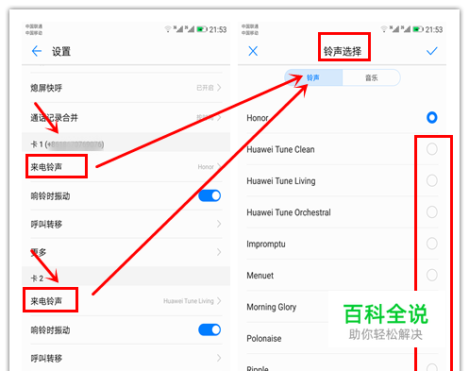Tap the 已开启 status value
Viewport: 469px width, 371px height.
205,88
